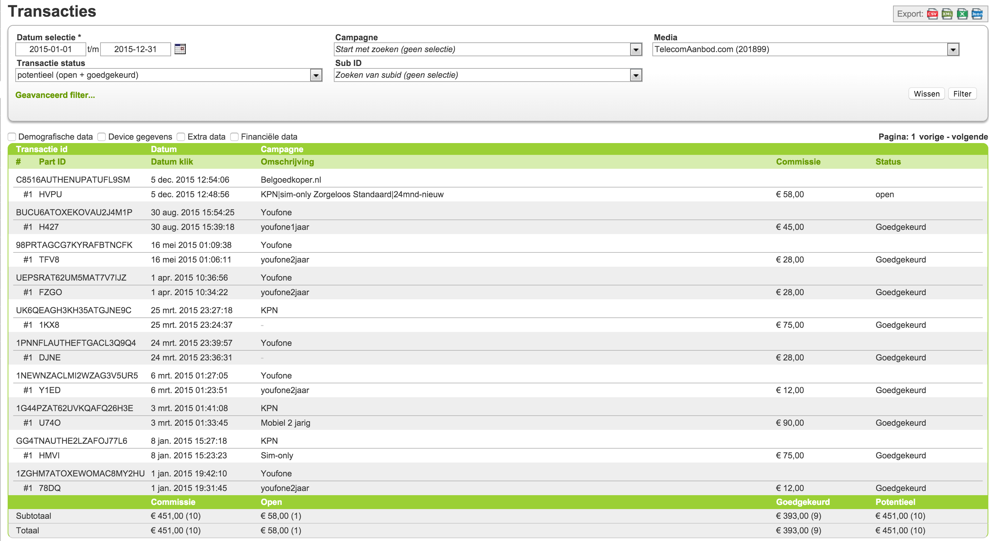Click the Goedgekeurd status of H427
Image resolution: width=989 pixels, height=541 pixels.
(x=901, y=227)
